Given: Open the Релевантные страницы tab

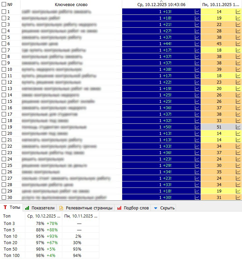Looking at the screenshot, I should click(x=85, y=208).
